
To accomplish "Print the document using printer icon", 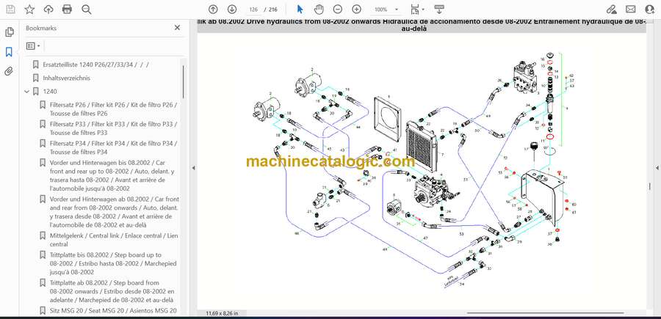I will 68,10.
